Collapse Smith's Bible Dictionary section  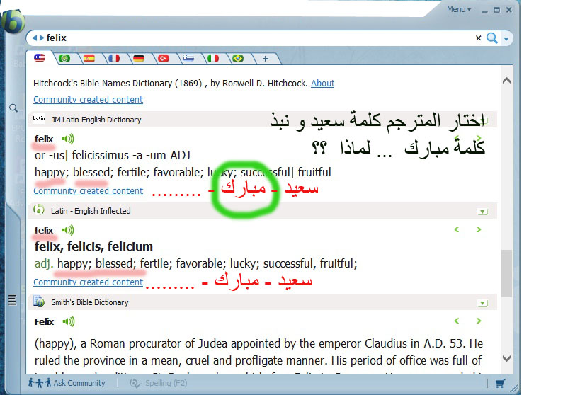pyautogui.click(x=482, y=302)
